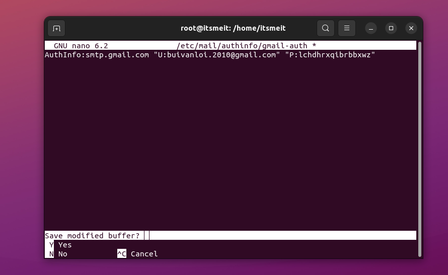448x275 pixels.
Task: Open the terminal hamburger menu
Action: click(347, 28)
